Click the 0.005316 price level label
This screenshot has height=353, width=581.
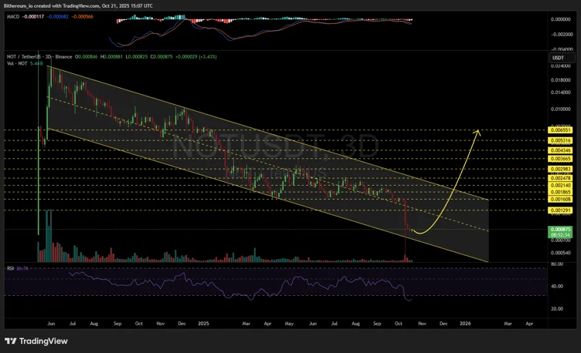click(x=557, y=141)
